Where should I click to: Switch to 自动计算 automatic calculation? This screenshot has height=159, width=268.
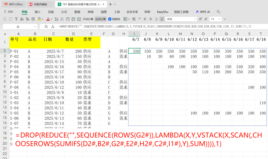100,19
